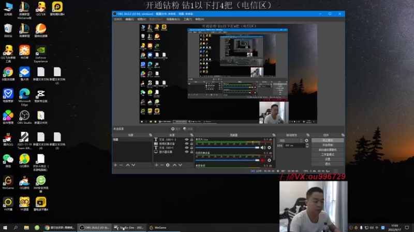Open the Scene Collection menu in OBS
The image size is (414, 232).
tap(173, 19)
